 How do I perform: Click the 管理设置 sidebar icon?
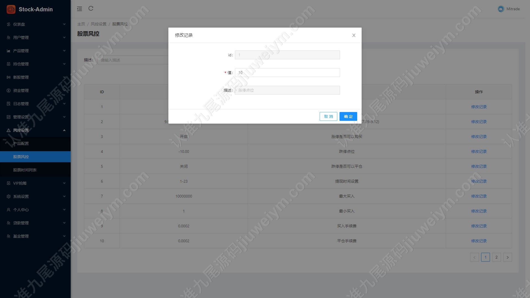9,117
